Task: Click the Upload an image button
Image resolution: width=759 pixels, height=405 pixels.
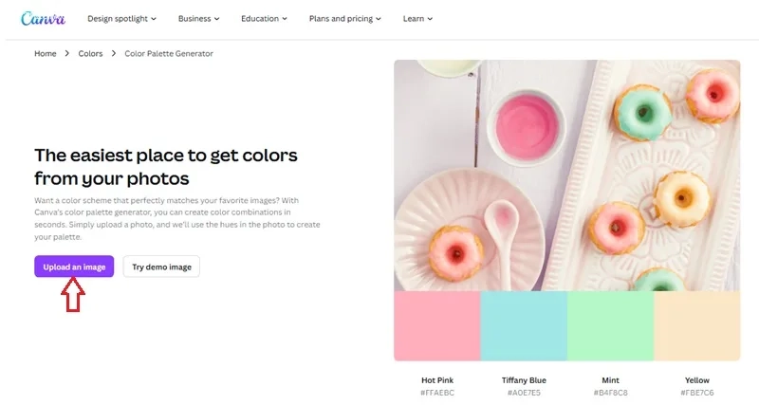Action: point(74,267)
